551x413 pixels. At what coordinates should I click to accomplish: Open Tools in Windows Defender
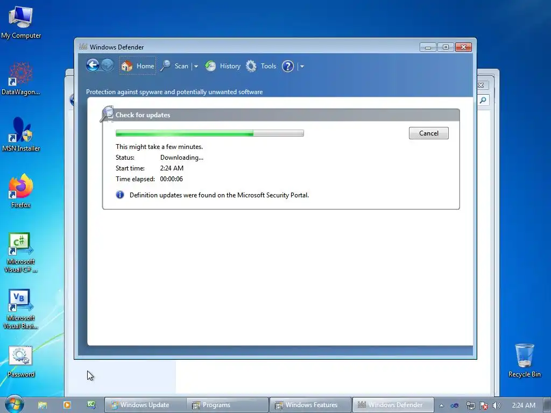(261, 66)
